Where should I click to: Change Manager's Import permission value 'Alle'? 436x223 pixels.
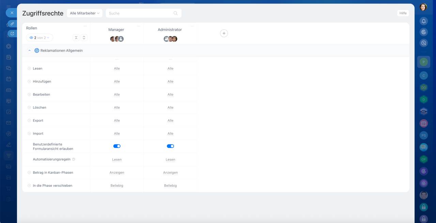click(x=117, y=133)
